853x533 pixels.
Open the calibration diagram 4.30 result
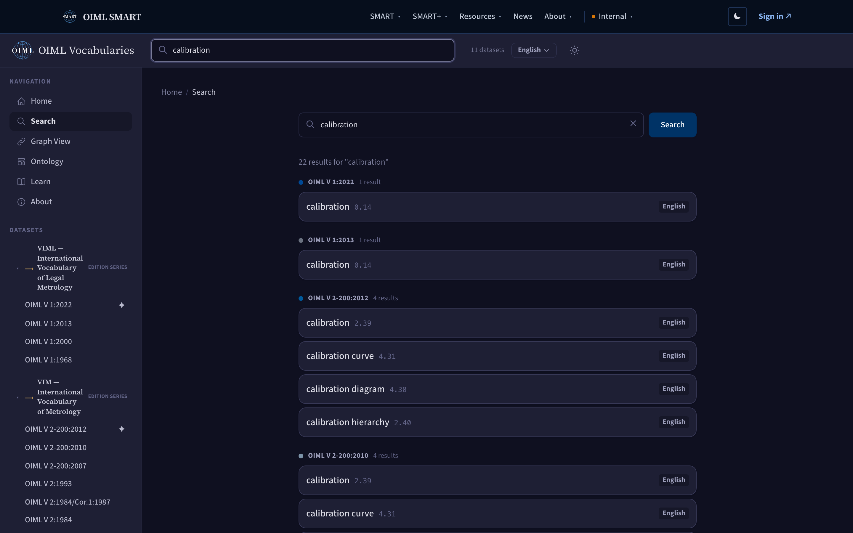(x=497, y=389)
